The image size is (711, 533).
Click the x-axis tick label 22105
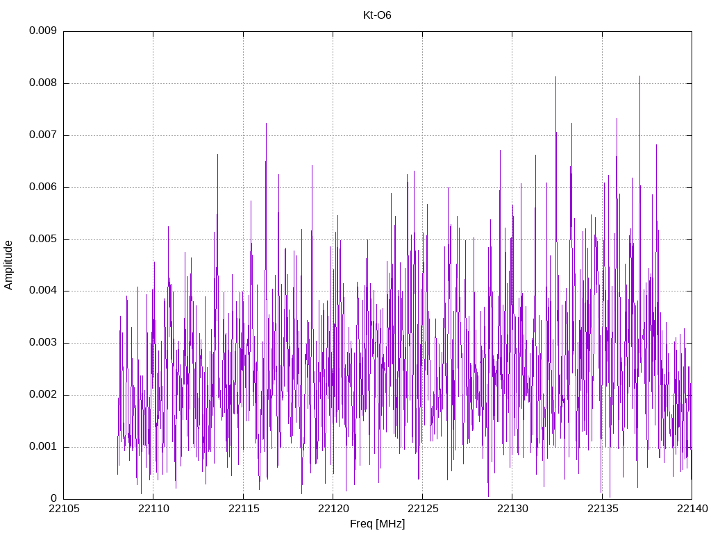click(x=64, y=509)
